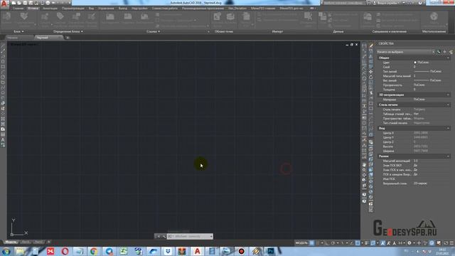Select the Line tool in the Draw toolbar
455x256 pixels.
(x=3, y=46)
